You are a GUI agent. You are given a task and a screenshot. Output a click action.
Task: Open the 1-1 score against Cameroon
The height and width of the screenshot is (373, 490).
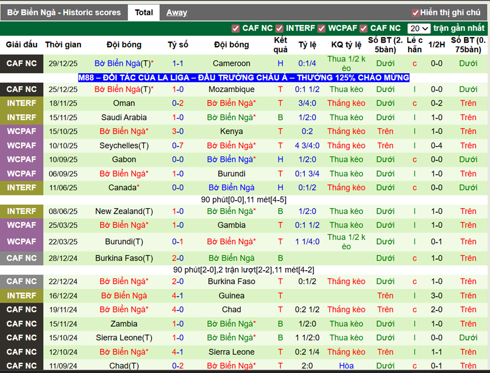[x=178, y=64]
